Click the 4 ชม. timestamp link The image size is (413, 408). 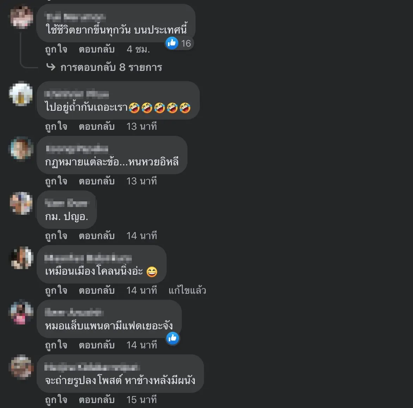(138, 49)
